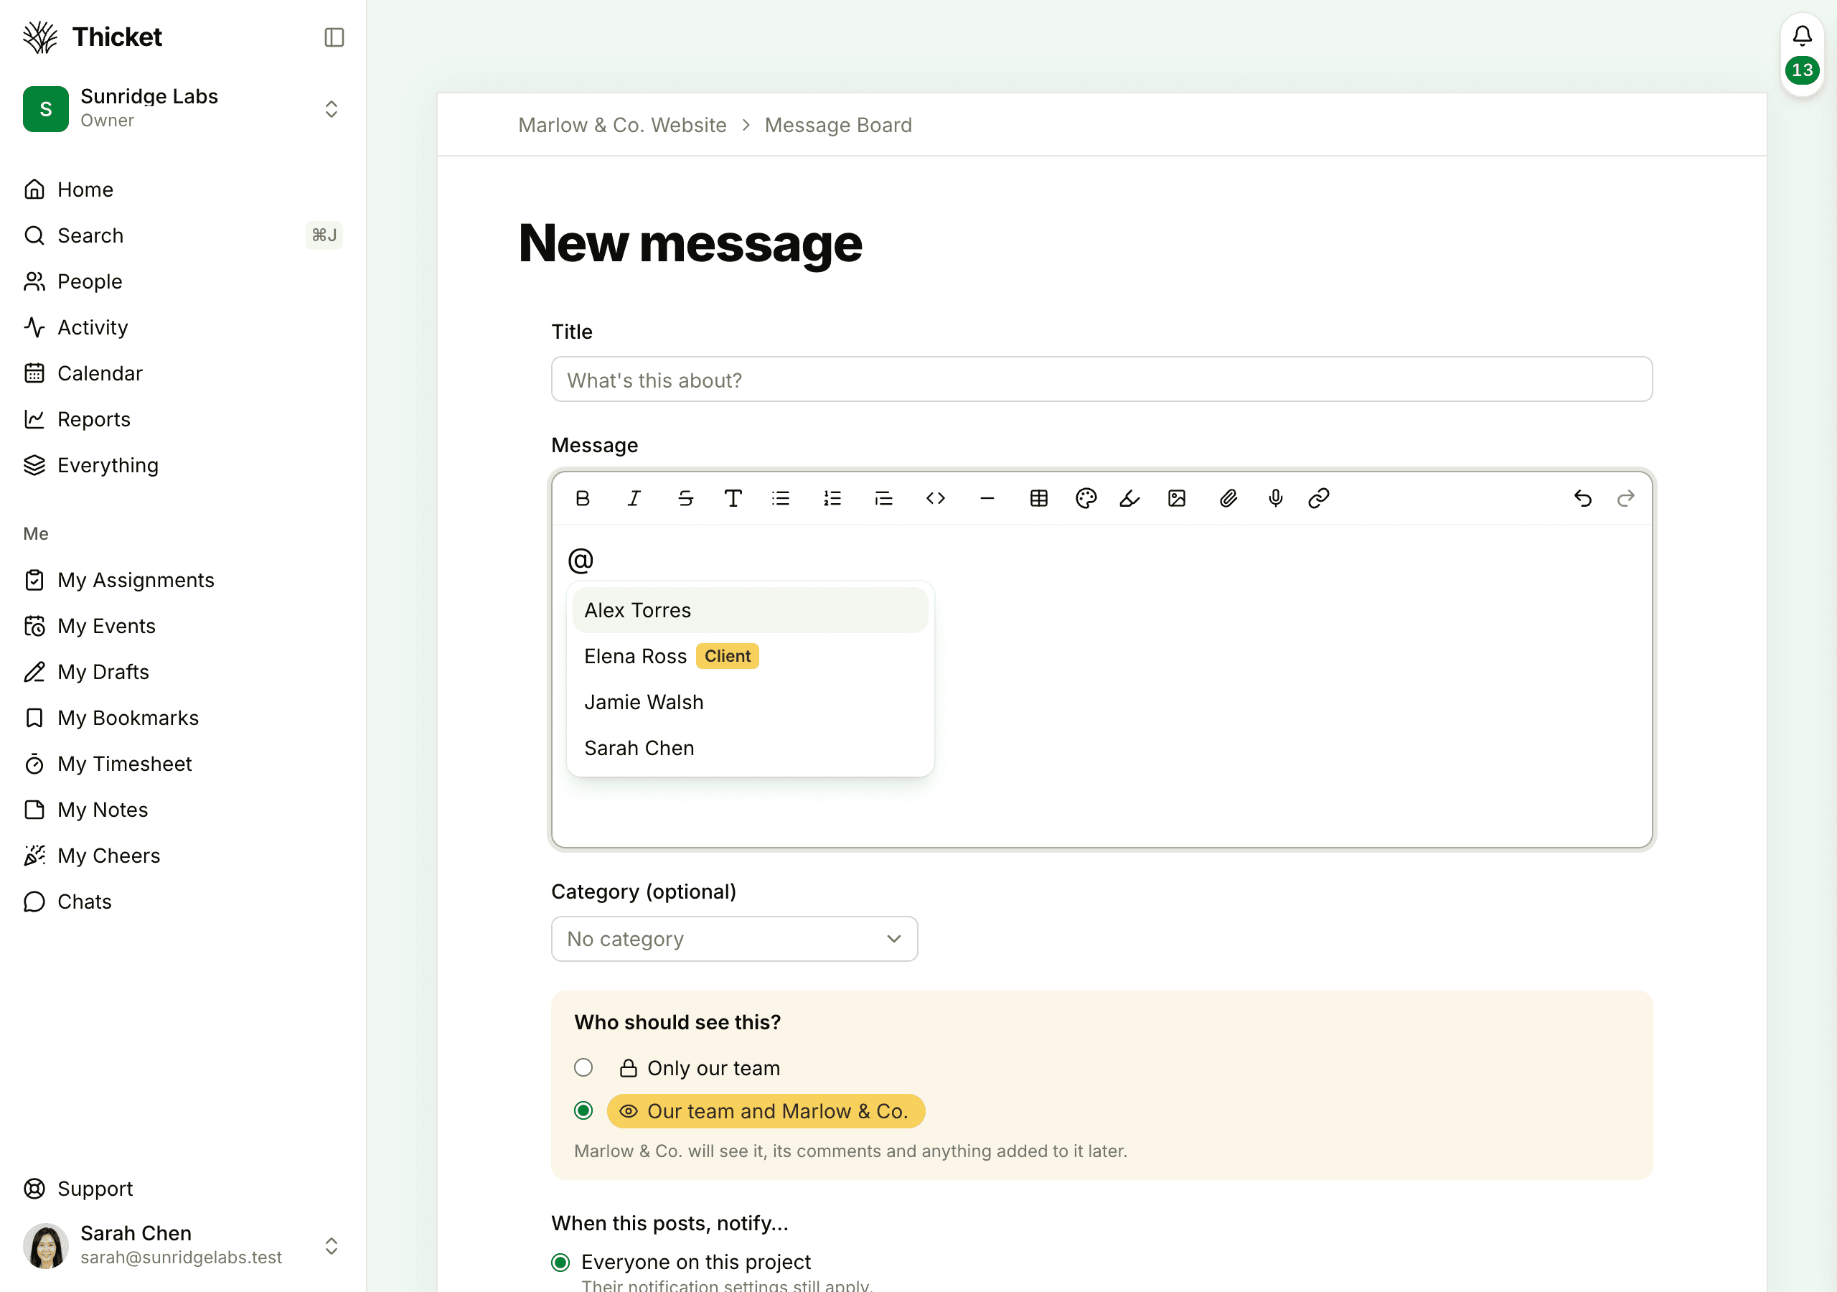Select the highlighter tool
Screen dimensions: 1837x1292
(x=1129, y=498)
